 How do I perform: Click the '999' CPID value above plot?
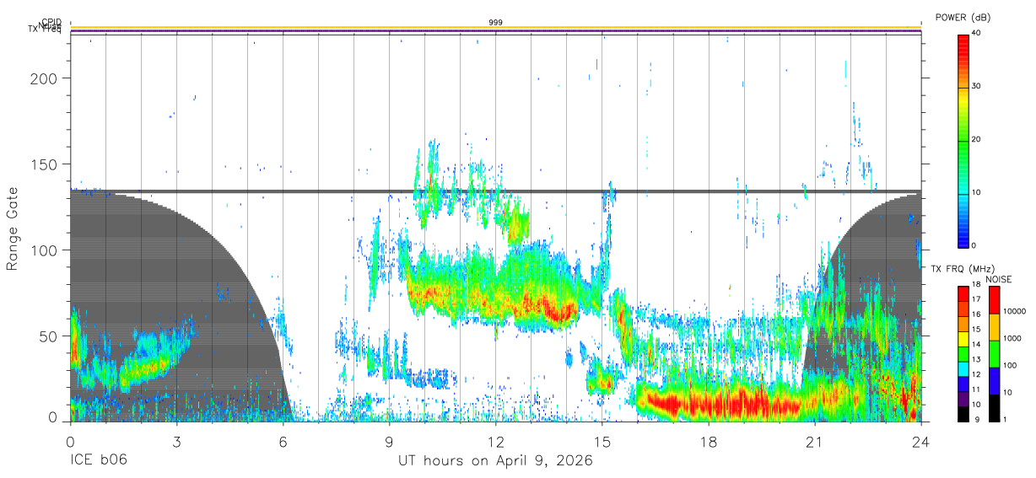(x=495, y=22)
